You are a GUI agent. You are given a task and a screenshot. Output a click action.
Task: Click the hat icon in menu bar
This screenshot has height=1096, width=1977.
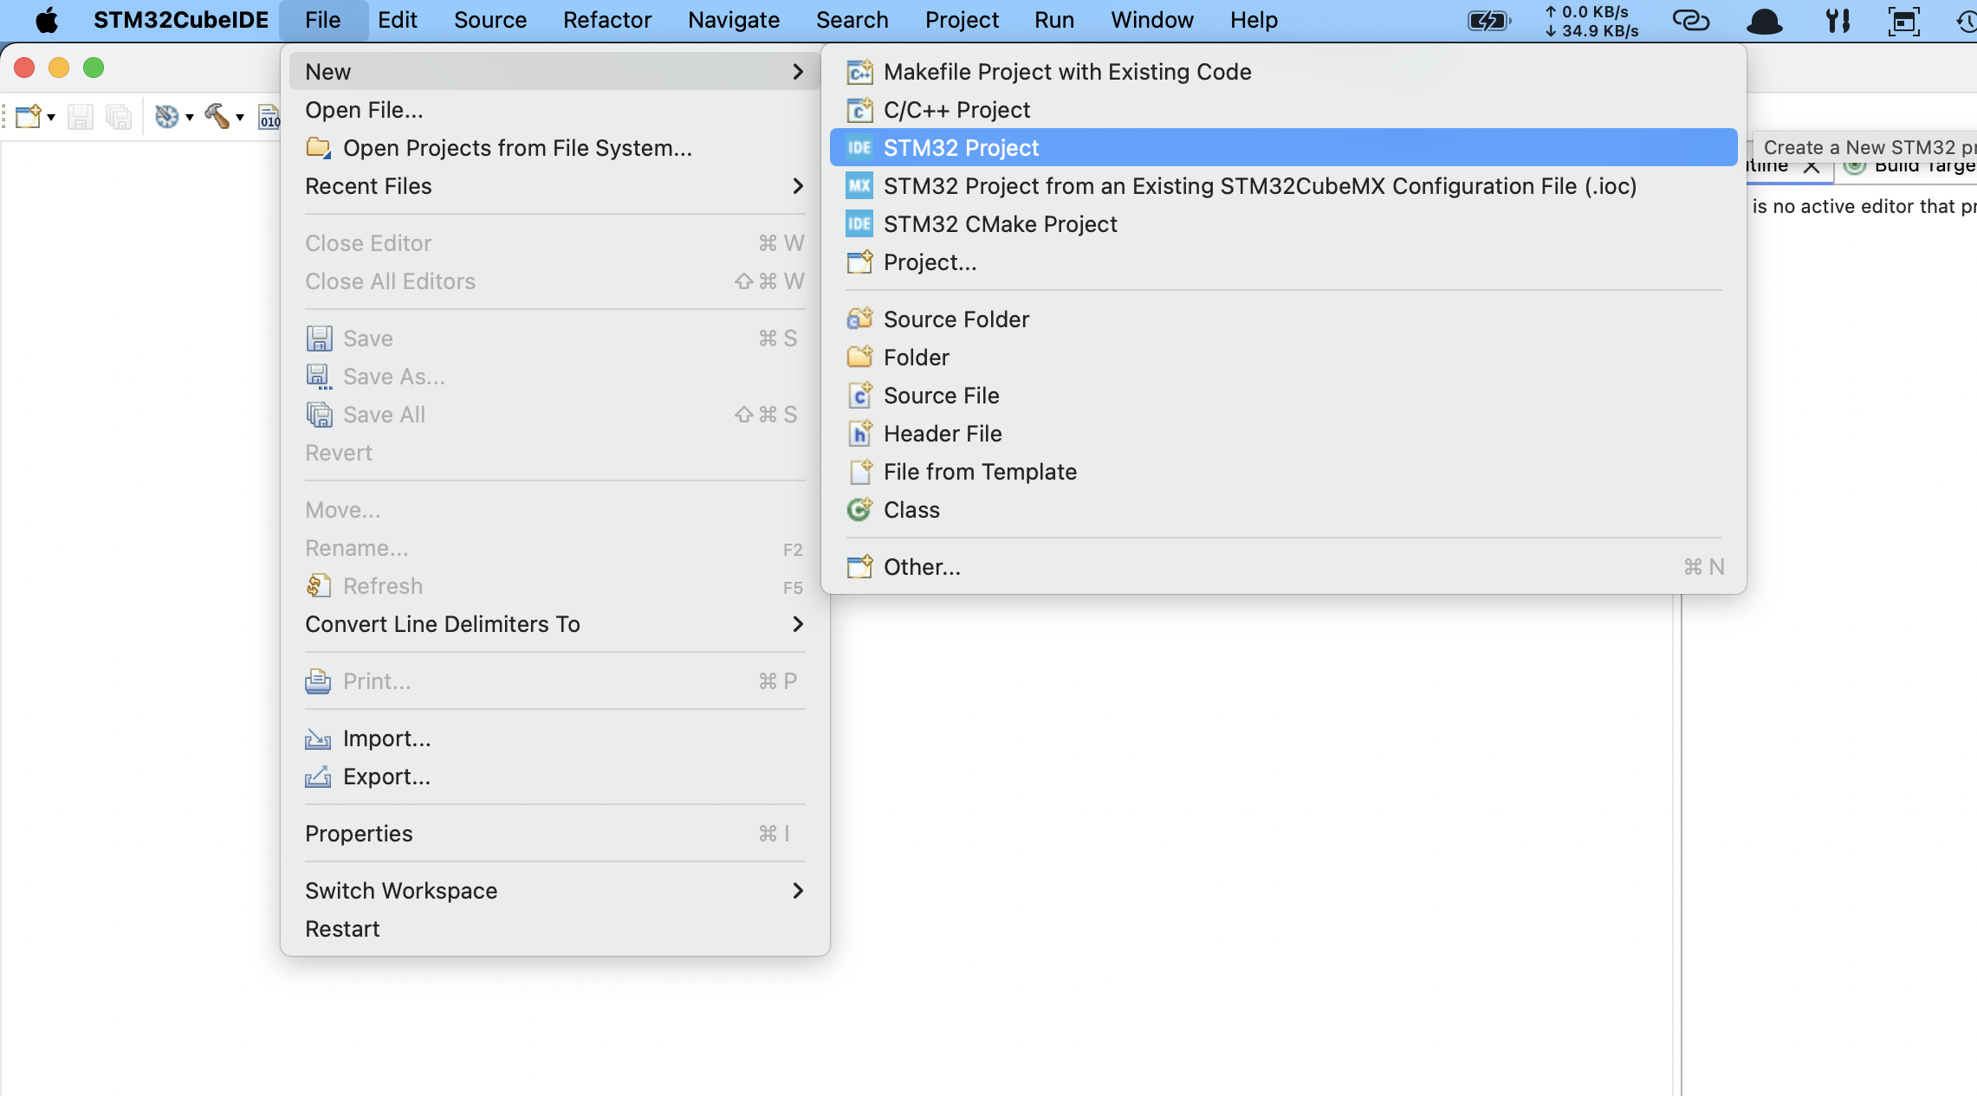(1764, 20)
